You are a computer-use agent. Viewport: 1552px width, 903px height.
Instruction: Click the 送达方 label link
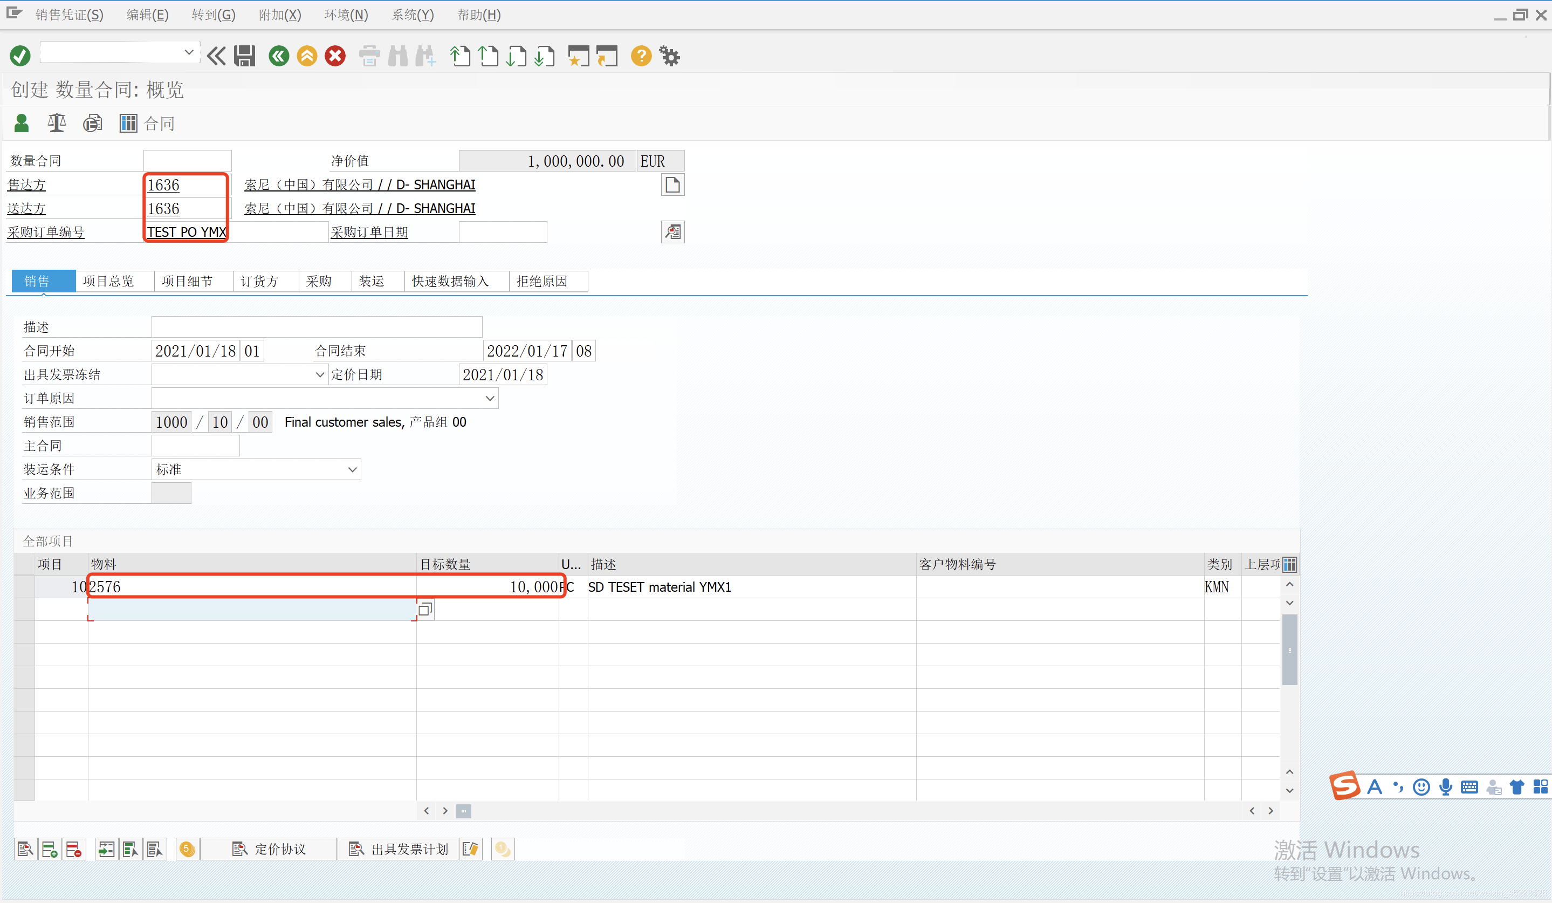point(26,209)
